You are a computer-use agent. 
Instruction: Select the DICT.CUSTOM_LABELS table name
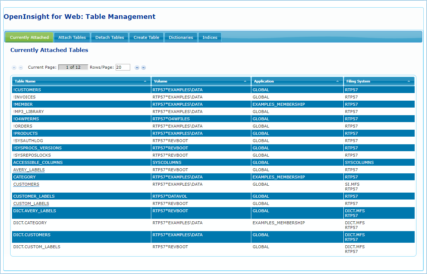(x=37, y=247)
